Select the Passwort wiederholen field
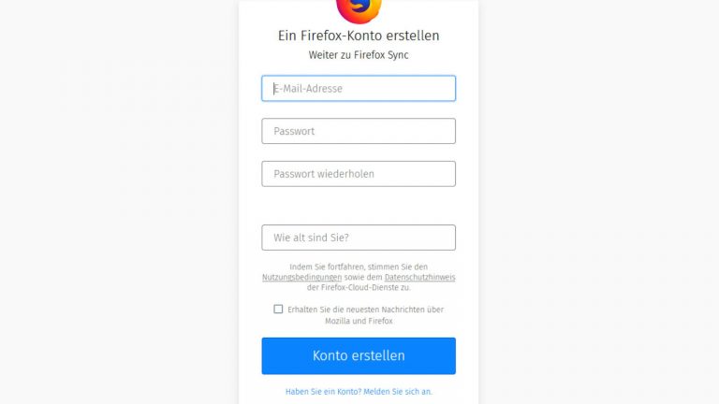This screenshot has height=404, width=719. [359, 174]
